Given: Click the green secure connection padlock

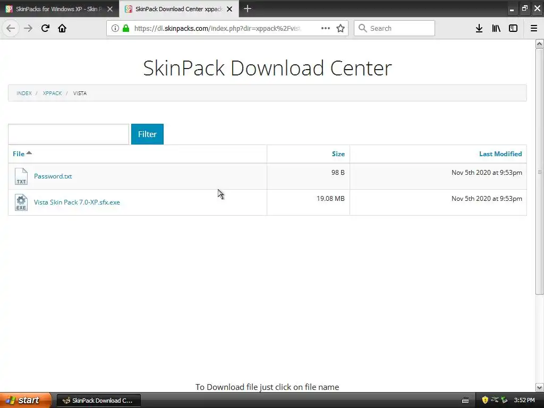Looking at the screenshot, I should coord(126,29).
